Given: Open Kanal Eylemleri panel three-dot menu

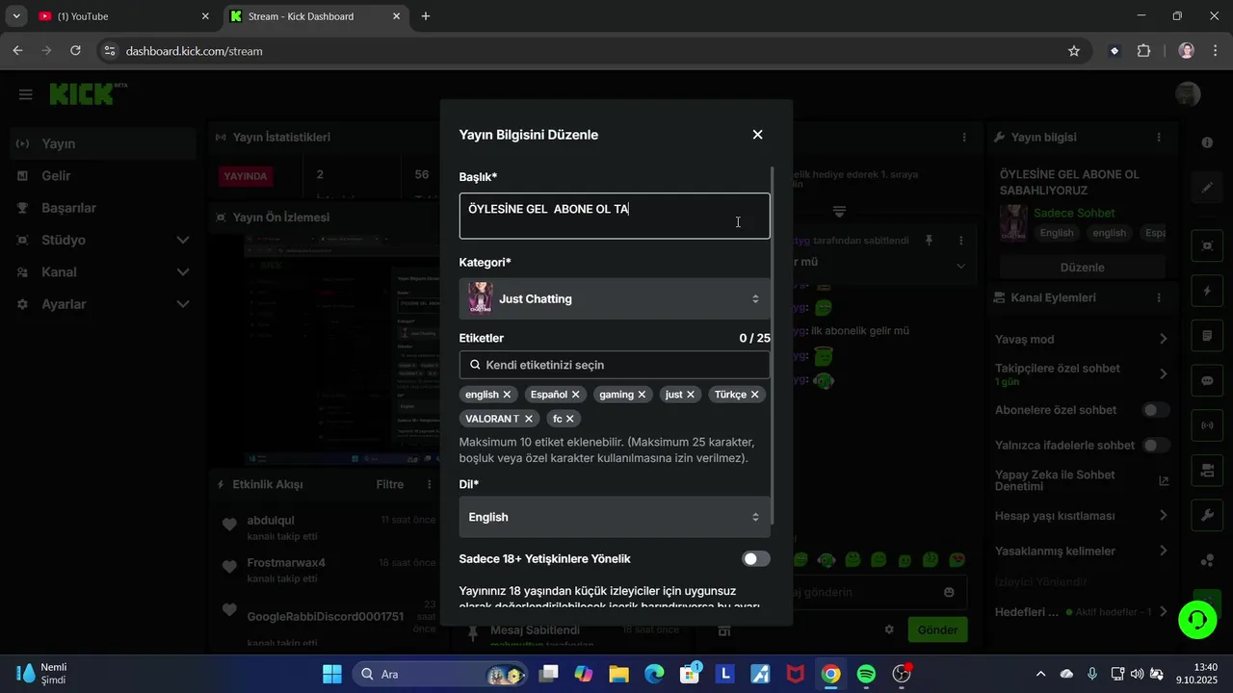Looking at the screenshot, I should point(1159,298).
